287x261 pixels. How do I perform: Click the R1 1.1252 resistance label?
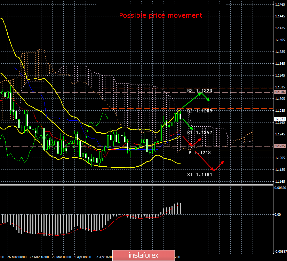tap(200, 133)
